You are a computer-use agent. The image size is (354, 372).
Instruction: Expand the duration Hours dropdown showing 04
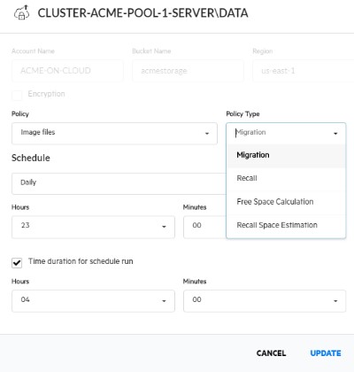[x=93, y=301]
